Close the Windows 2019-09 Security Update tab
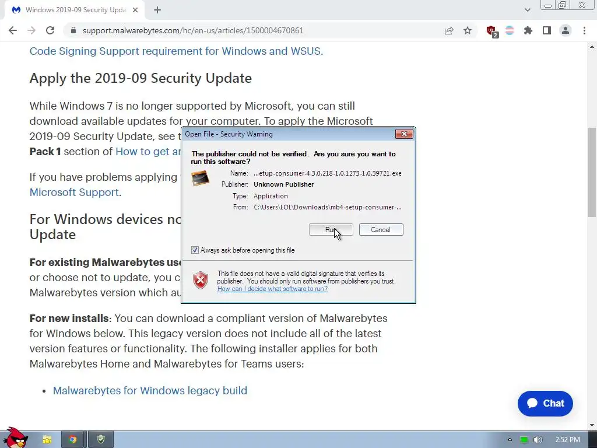This screenshot has height=448, width=597. tap(135, 10)
